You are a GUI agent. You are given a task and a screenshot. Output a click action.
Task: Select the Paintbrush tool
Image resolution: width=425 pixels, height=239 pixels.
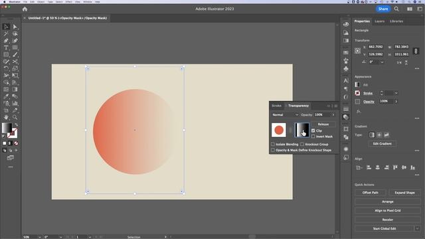[15, 54]
